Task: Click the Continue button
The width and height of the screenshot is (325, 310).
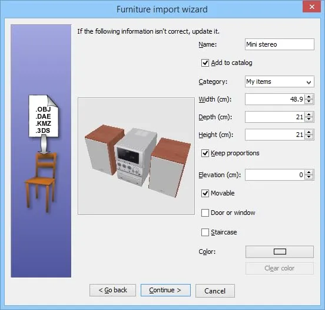Action: [165, 291]
